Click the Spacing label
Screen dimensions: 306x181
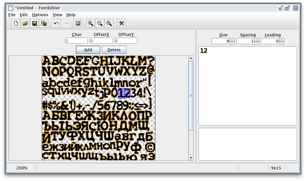(248, 35)
